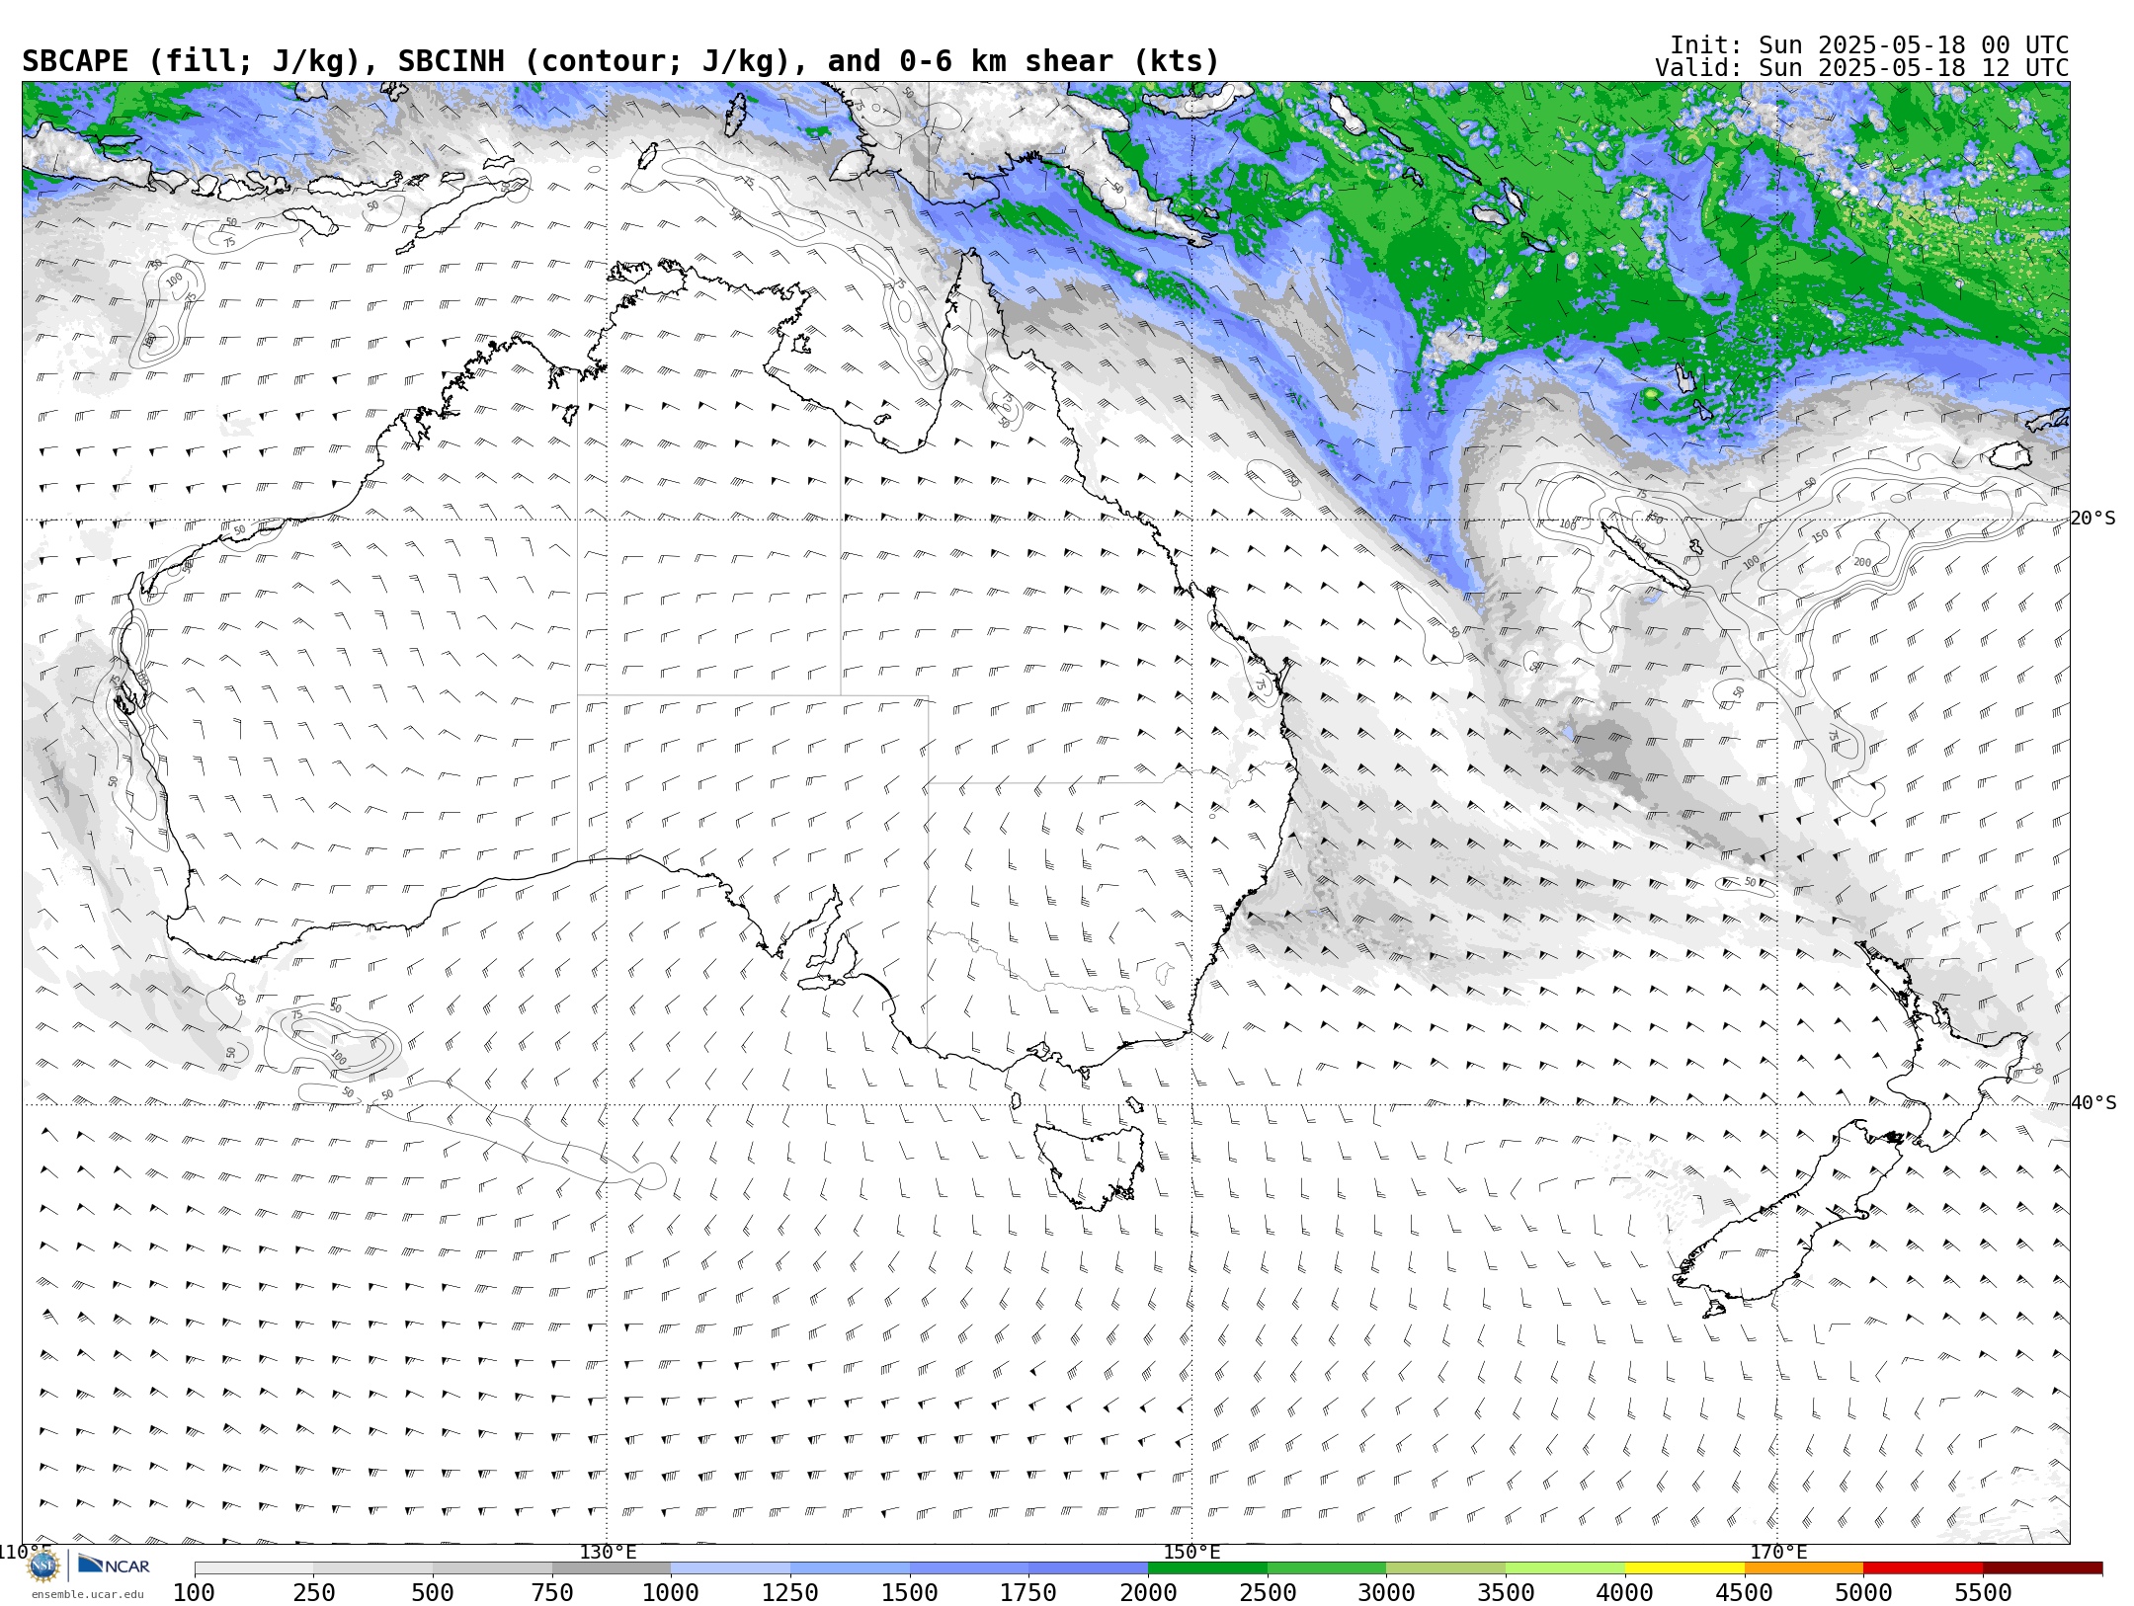
Task: Click the 1750 colorbar label
Action: (x=1028, y=1593)
